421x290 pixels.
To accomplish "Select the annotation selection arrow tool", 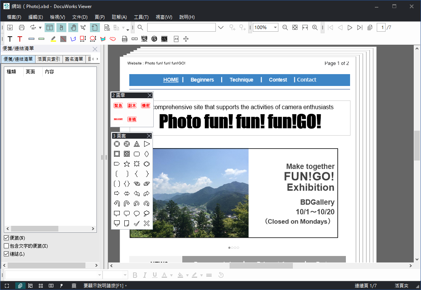I will pos(83,28).
